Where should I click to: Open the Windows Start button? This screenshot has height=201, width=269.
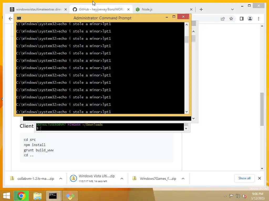point(7,196)
